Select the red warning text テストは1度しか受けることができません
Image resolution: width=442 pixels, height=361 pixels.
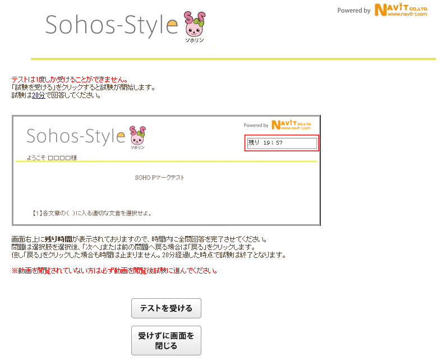(70, 80)
